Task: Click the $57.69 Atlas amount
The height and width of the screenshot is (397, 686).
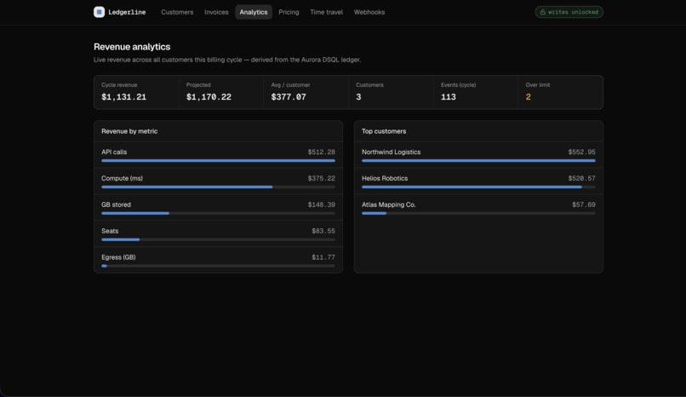Action: click(584, 204)
